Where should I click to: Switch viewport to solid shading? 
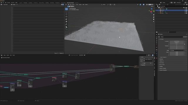pyautogui.click(x=150, y=5)
